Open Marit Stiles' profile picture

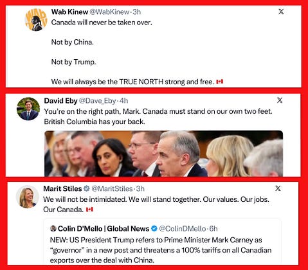tap(28, 197)
